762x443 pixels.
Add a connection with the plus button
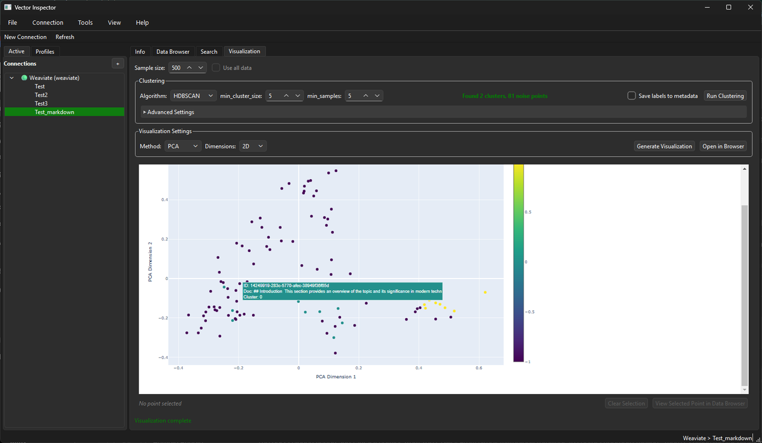coord(117,63)
